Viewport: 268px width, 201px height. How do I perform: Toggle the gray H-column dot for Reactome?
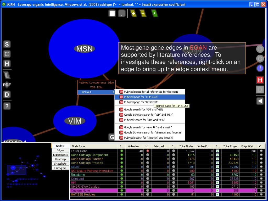tap(148, 175)
